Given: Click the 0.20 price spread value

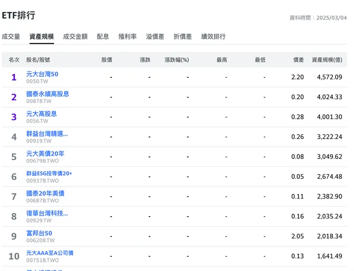Looking at the screenshot, I should [x=298, y=97].
